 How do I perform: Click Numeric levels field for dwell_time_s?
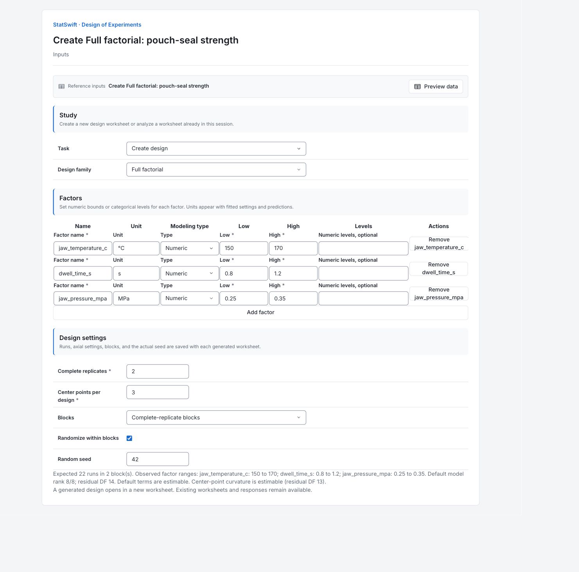364,273
